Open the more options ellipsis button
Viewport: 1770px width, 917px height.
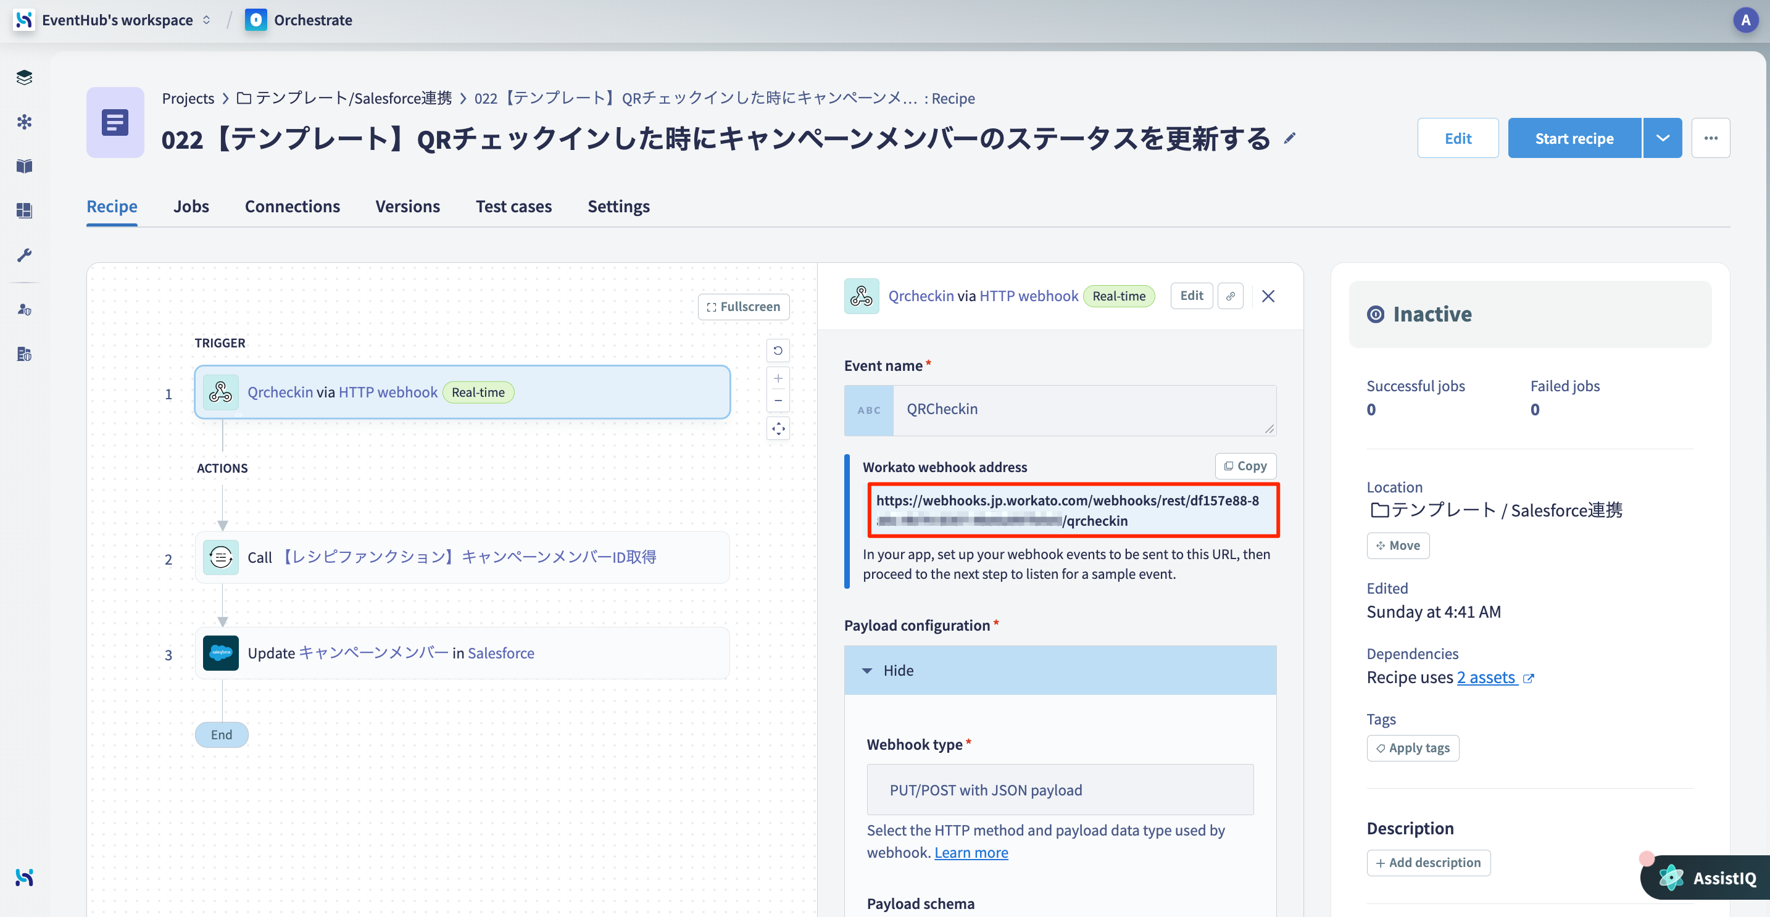point(1710,138)
